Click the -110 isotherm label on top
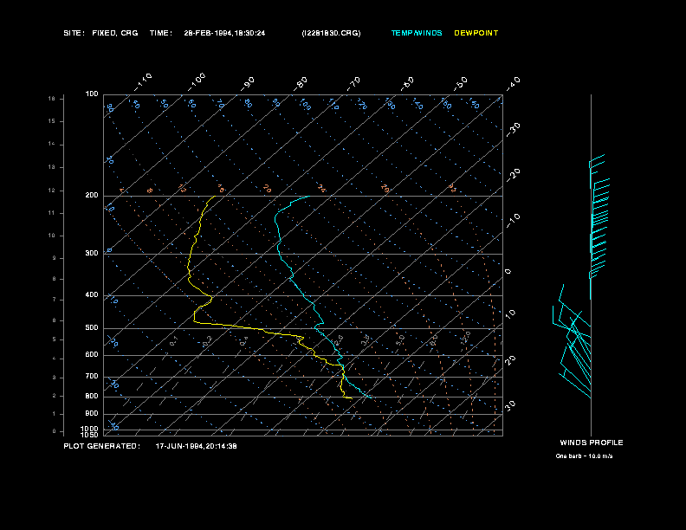 [143, 82]
